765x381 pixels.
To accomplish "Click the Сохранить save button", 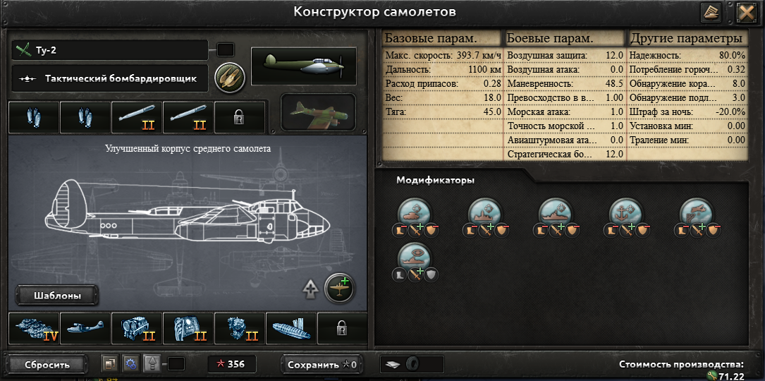I will (x=322, y=364).
